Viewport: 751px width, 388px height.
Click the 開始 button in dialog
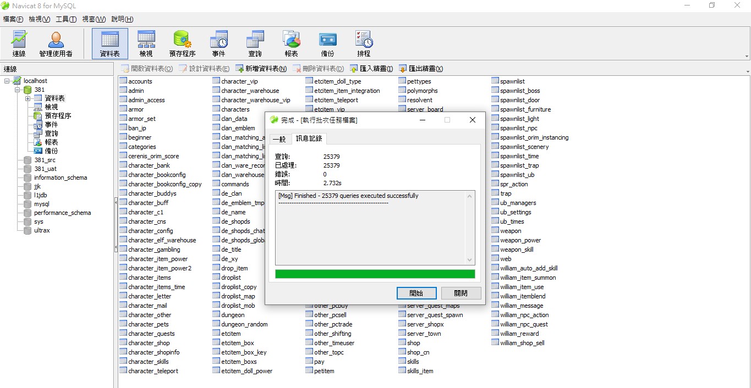pos(416,293)
